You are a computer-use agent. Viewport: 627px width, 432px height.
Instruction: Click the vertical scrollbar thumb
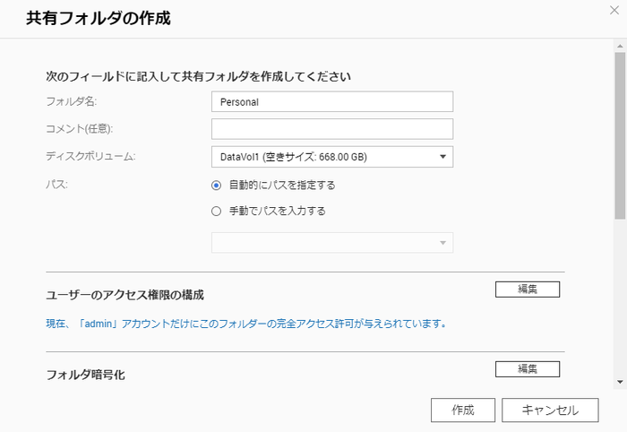click(620, 135)
